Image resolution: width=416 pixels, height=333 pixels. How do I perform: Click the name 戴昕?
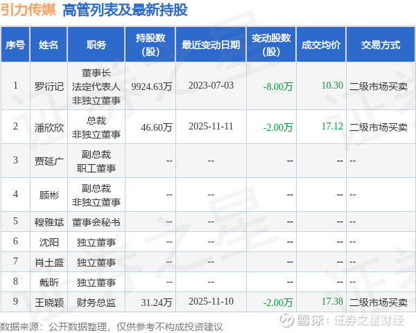coord(49,282)
